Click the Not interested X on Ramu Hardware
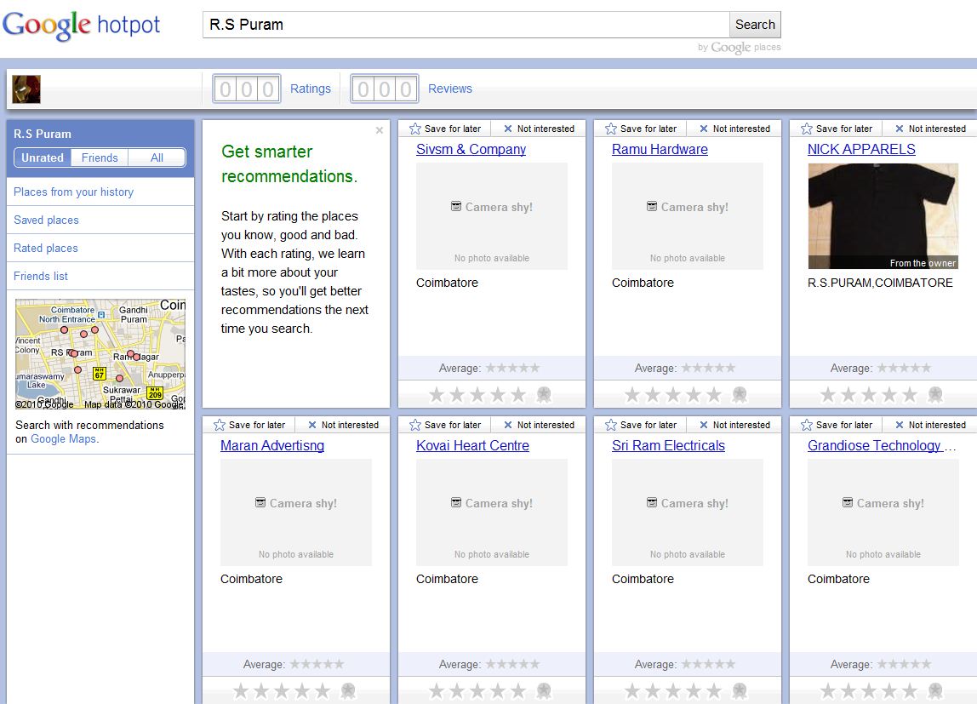Screen dimensions: 977x704 (x=704, y=129)
